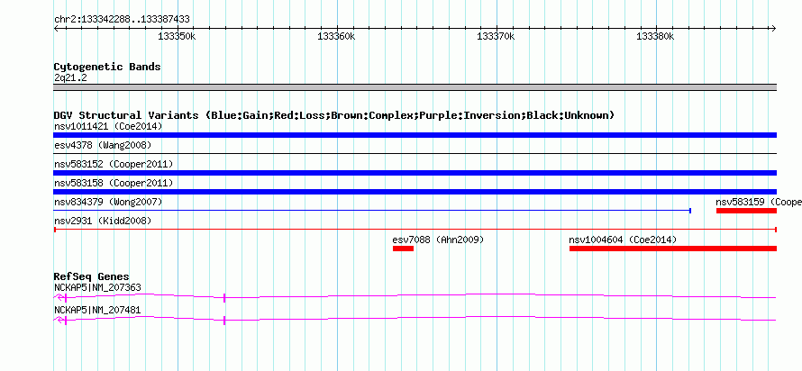Click the blue gain bar under nsv583152
This screenshot has height=371, width=802.
tap(415, 173)
